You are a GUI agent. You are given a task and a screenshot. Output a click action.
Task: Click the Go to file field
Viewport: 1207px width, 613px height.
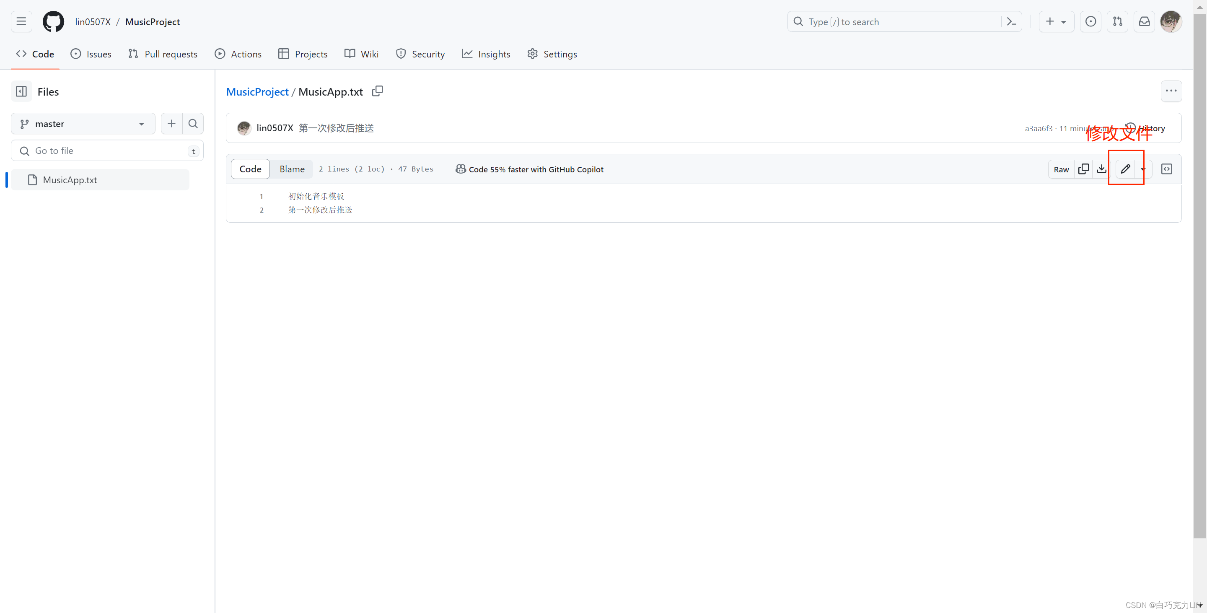pyautogui.click(x=107, y=151)
